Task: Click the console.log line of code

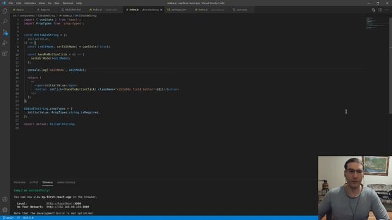Action: pos(56,70)
